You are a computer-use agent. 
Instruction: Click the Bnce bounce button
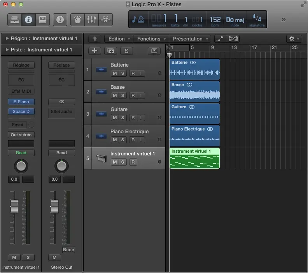[x=68, y=250]
